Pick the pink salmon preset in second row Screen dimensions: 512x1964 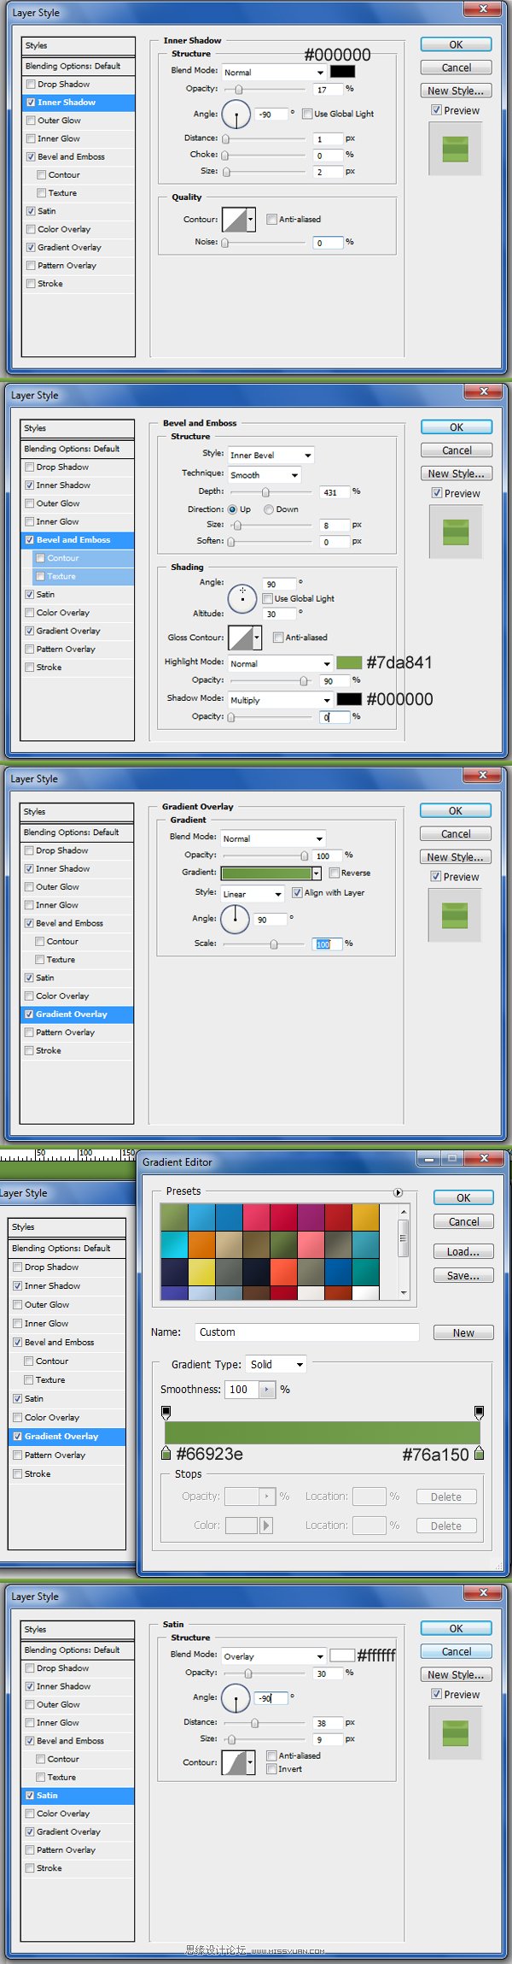point(311,1244)
